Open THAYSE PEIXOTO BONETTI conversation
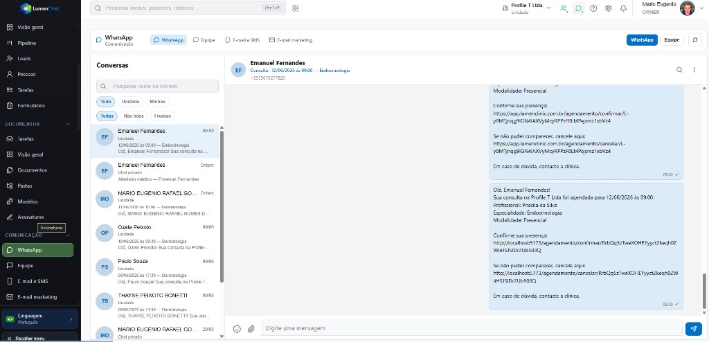 (x=154, y=305)
